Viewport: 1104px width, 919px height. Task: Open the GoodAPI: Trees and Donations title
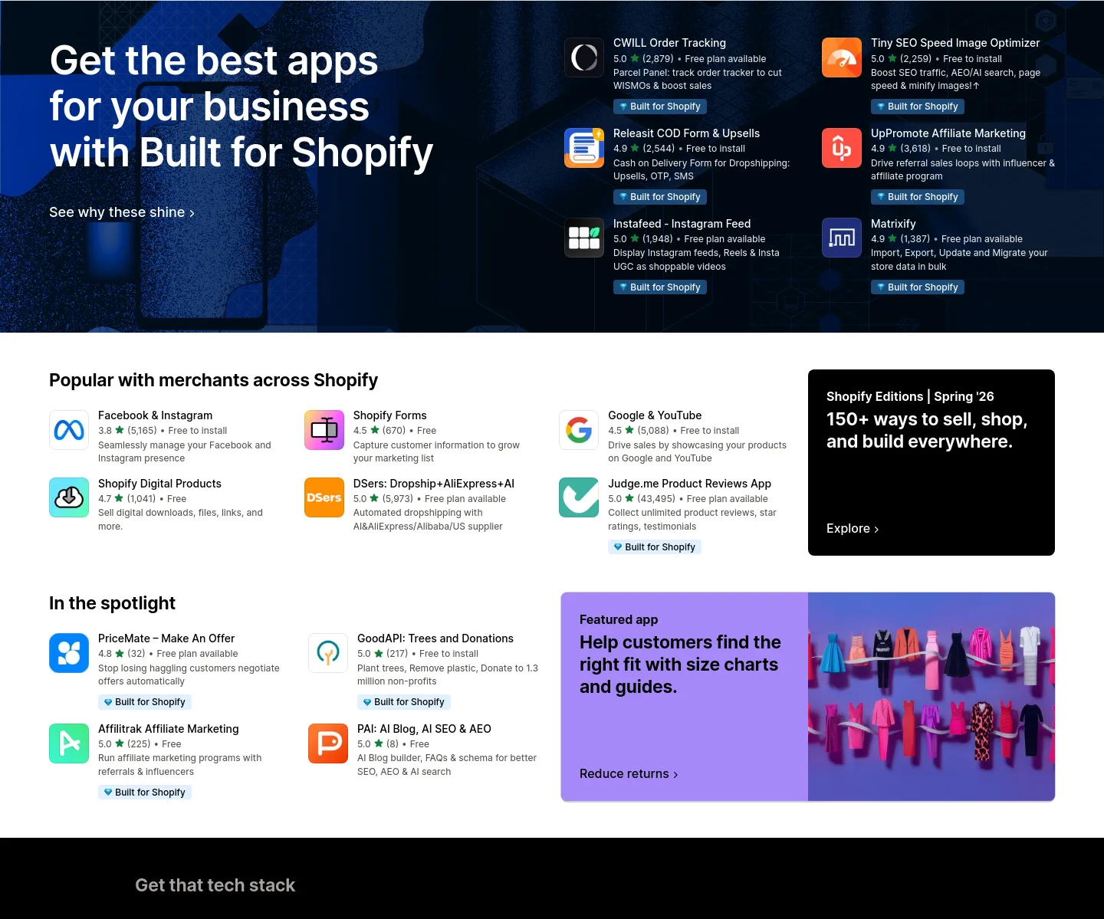435,638
